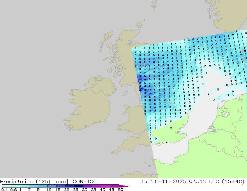The height and width of the screenshot is (191, 247).
Task: Click the '20' legend scale label
Action: (67, 189)
